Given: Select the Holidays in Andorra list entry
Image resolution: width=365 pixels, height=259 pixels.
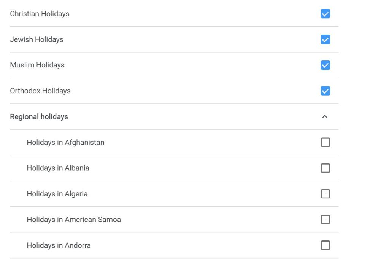Looking at the screenshot, I should [59, 245].
